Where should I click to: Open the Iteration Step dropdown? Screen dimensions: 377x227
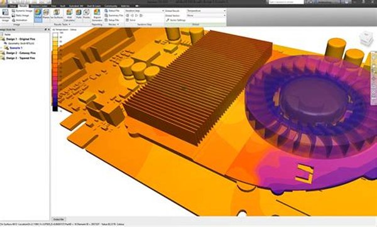145,11
